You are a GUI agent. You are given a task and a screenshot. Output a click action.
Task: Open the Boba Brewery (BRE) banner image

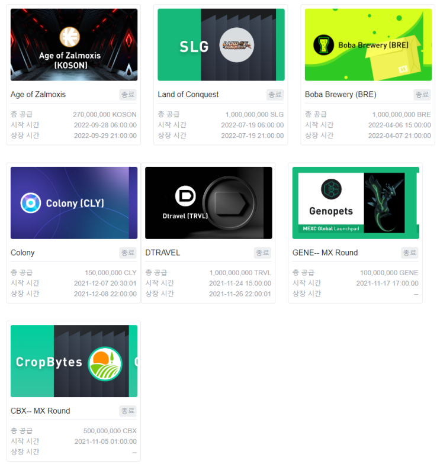368,45
